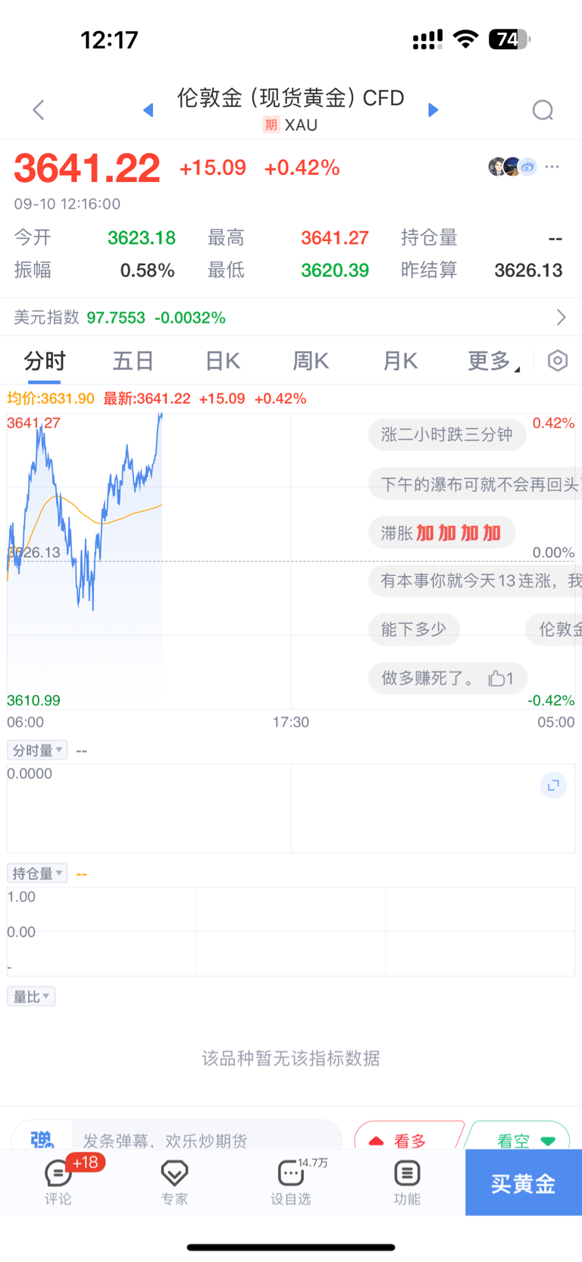The image size is (582, 1262).
Task: Switch to previous instrument with left triangle
Action: pos(149,110)
